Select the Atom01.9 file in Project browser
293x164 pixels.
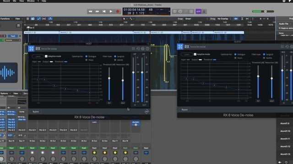[285, 123]
